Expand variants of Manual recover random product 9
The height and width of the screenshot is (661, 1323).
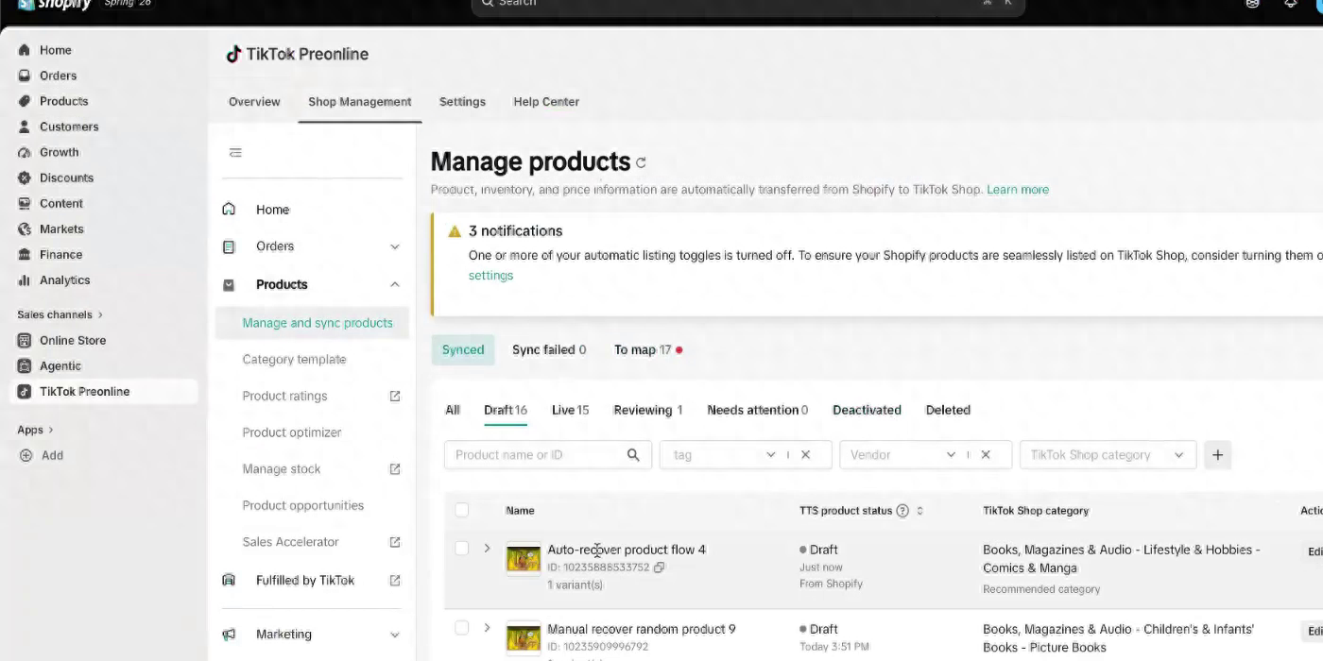click(487, 627)
